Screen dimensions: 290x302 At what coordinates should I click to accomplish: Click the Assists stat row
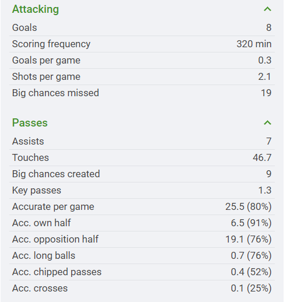point(142,141)
